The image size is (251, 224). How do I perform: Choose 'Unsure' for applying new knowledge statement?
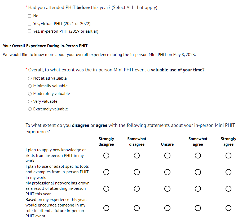point(167,156)
